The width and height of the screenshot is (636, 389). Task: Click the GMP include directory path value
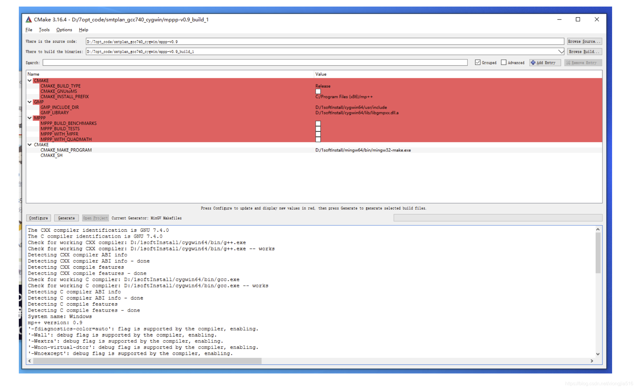pyautogui.click(x=351, y=107)
